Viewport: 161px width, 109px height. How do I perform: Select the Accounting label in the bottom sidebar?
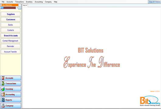tap(10, 94)
